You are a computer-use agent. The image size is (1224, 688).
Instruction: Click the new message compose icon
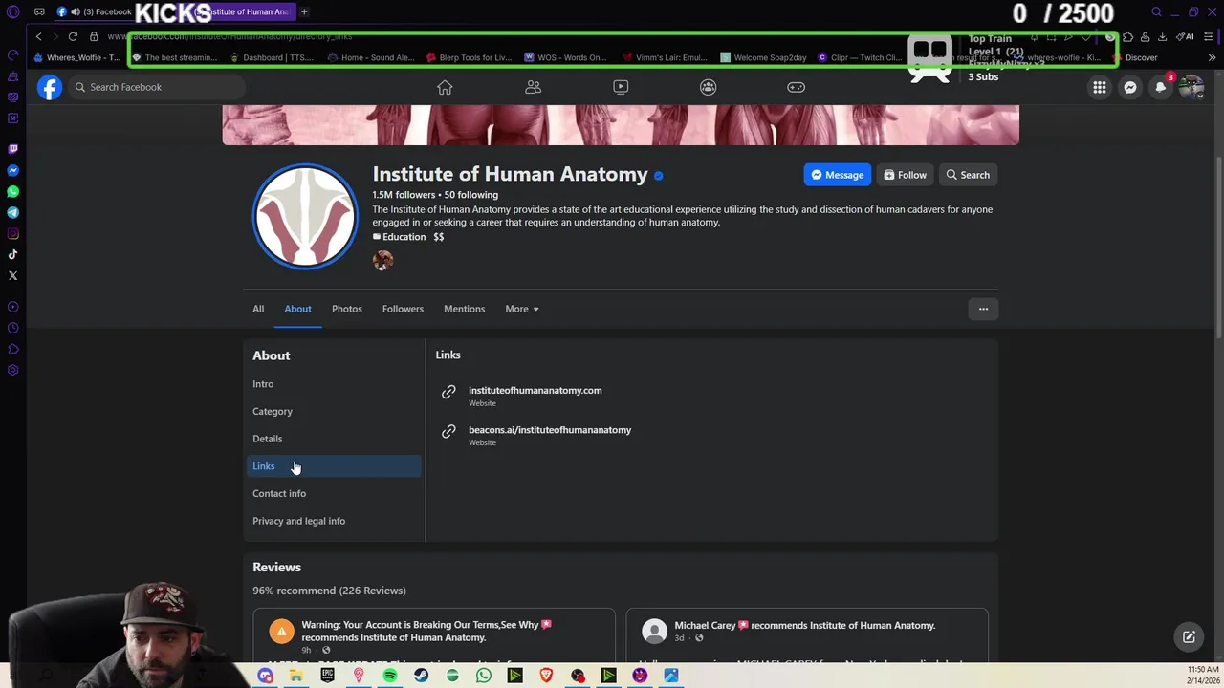1189,637
